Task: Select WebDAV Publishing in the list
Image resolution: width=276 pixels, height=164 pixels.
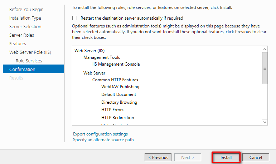Action: [x=120, y=87]
